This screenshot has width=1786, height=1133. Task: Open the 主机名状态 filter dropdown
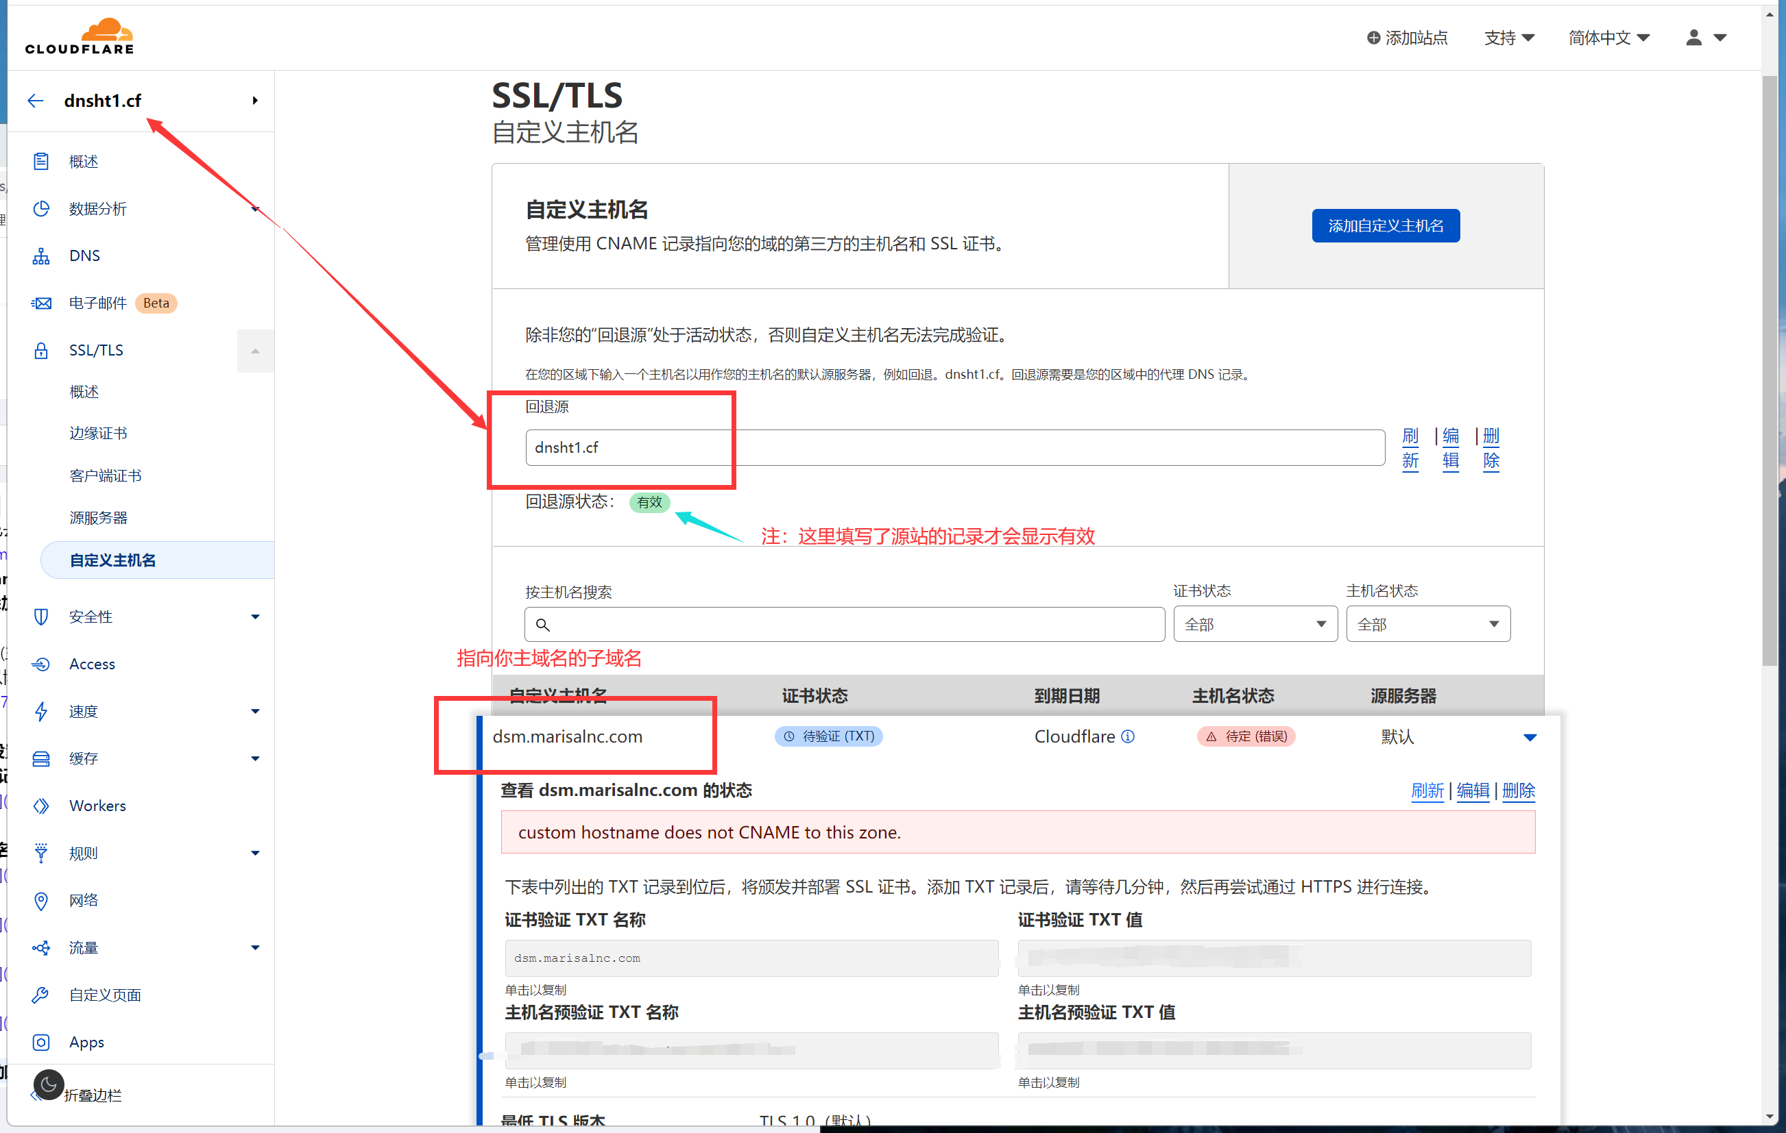coord(1427,624)
